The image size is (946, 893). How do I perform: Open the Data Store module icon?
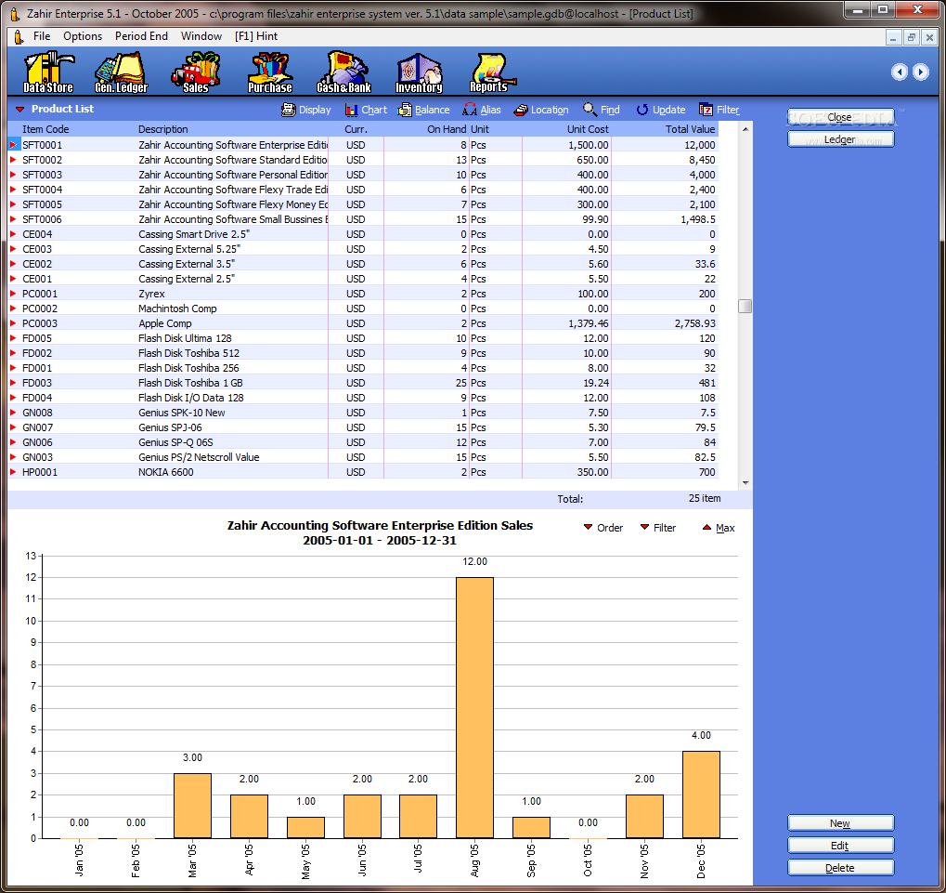click(48, 72)
